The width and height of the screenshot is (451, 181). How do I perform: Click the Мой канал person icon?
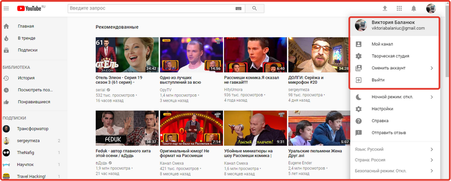tap(358, 44)
